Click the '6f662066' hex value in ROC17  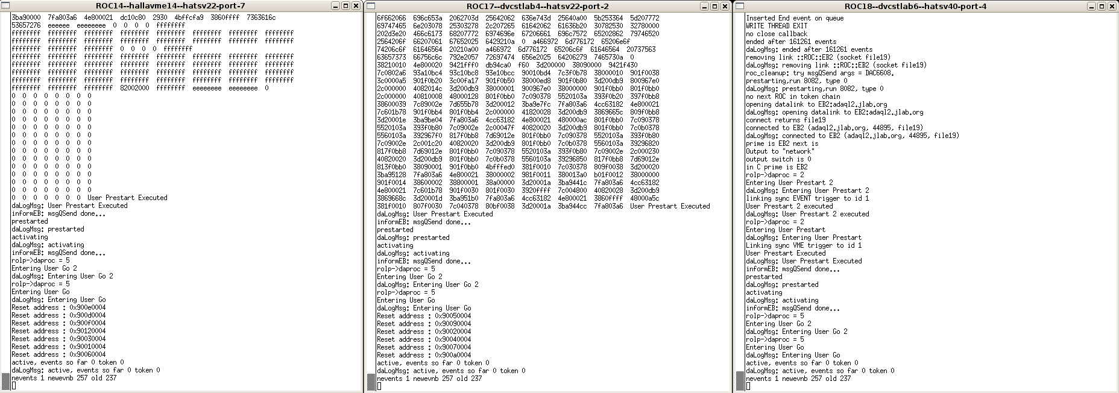391,18
